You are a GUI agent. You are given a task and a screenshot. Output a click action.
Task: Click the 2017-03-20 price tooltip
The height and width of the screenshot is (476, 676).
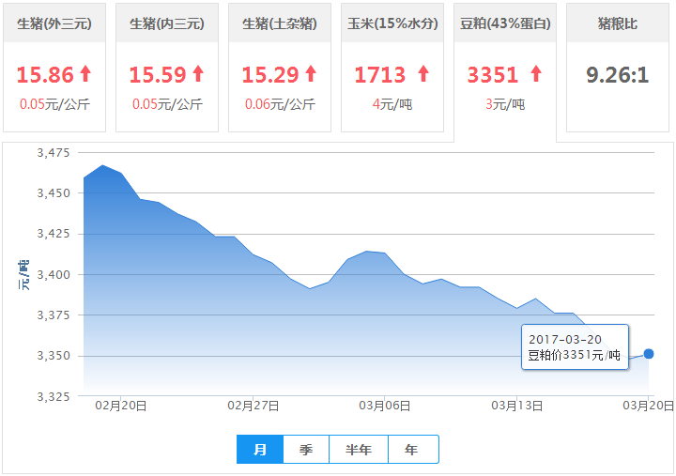(576, 347)
